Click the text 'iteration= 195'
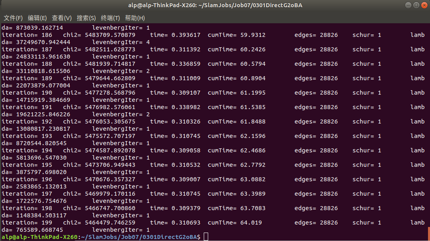 [27, 165]
